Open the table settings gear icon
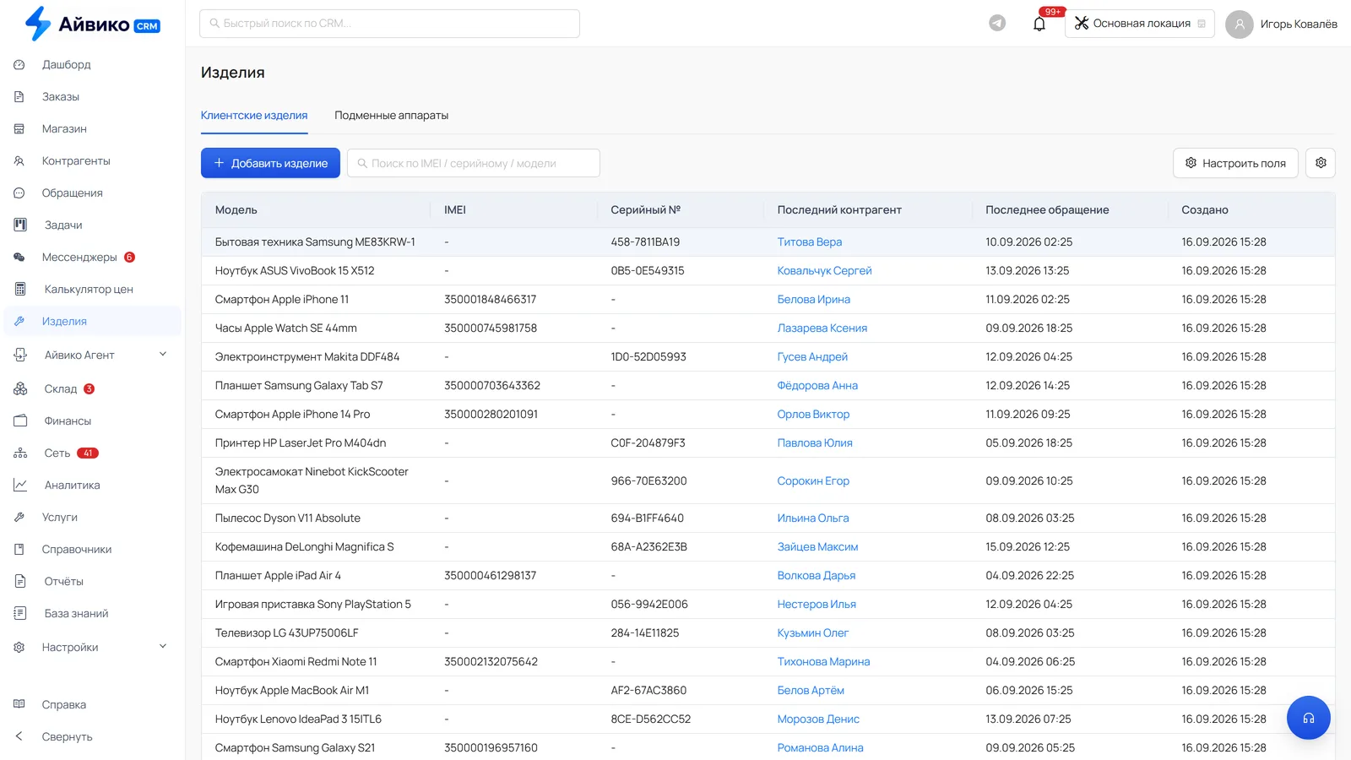This screenshot has width=1351, height=760. [x=1321, y=163]
